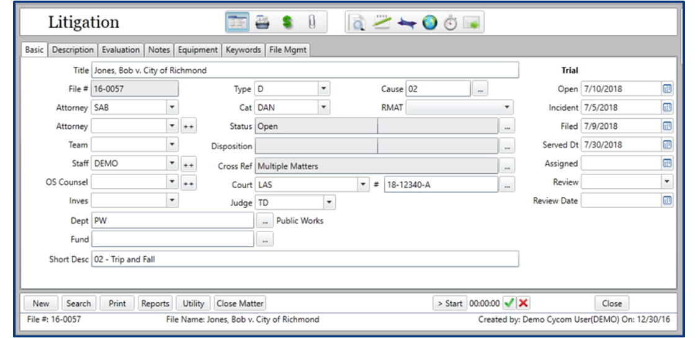This screenshot has width=698, height=338.
Task: Open the Utility button
Action: (x=193, y=303)
